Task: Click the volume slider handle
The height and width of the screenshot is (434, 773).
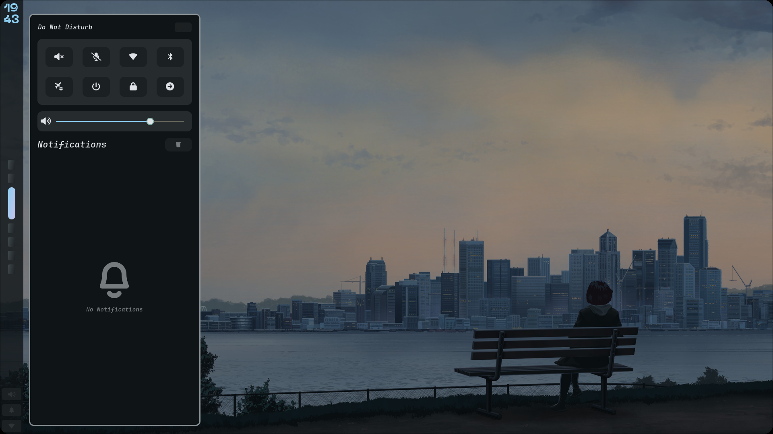Action: tap(150, 121)
